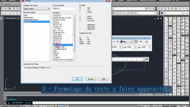
Task: Click OK in the Champ dialog
Action: (77, 79)
